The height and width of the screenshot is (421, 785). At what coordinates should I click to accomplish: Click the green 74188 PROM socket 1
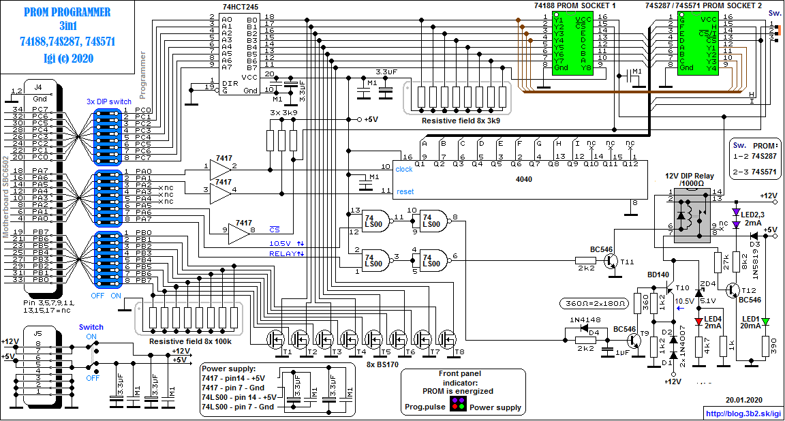tap(572, 44)
